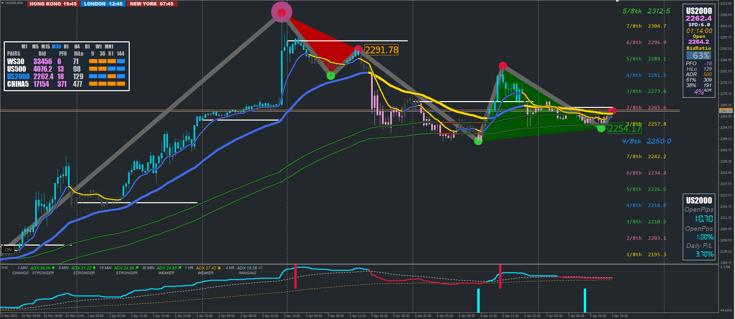
Task: Switch to the H1 timeframe
Action: pos(66,46)
